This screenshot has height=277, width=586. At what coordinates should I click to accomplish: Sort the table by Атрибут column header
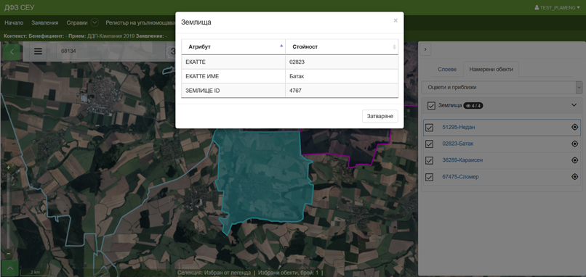(233, 47)
